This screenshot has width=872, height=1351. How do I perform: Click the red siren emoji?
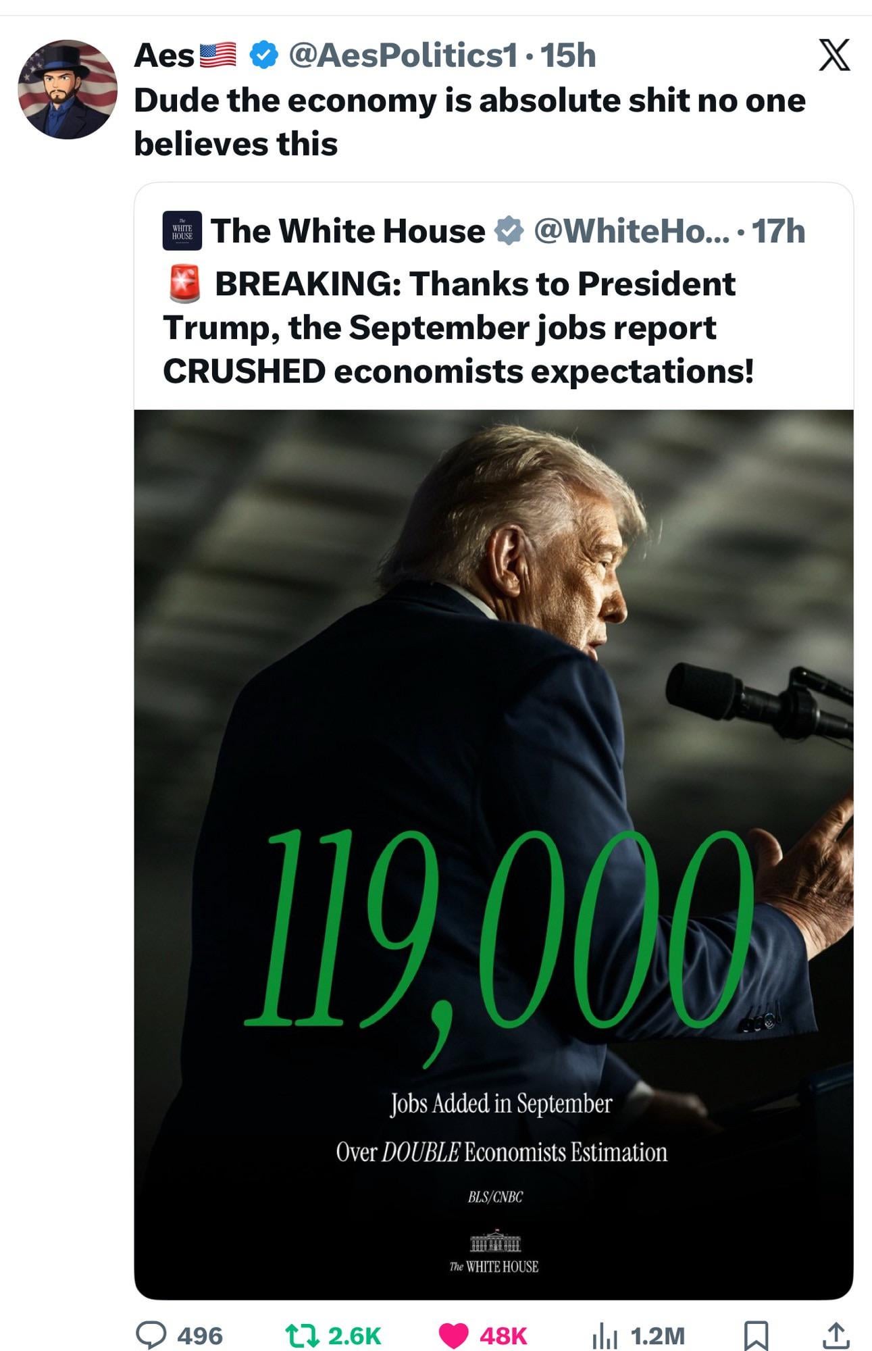coord(184,284)
